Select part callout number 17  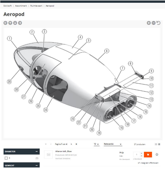tap(134, 121)
